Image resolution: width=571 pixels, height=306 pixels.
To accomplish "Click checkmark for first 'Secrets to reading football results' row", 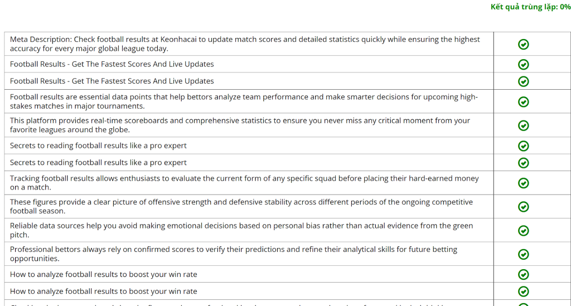I will point(523,146).
